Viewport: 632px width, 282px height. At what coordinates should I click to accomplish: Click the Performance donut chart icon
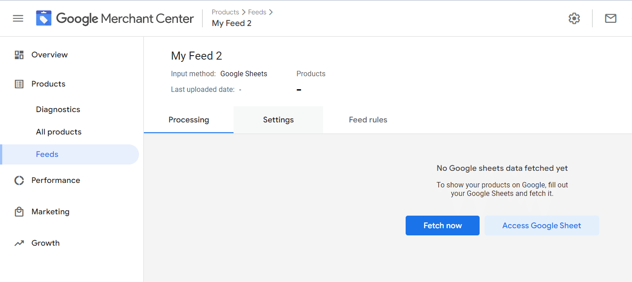click(19, 180)
